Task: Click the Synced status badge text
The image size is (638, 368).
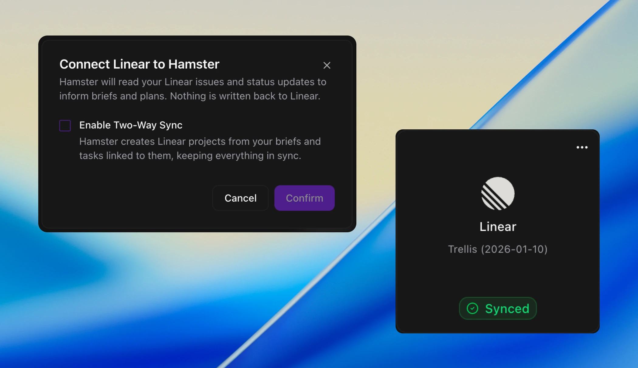Action: pyautogui.click(x=507, y=308)
